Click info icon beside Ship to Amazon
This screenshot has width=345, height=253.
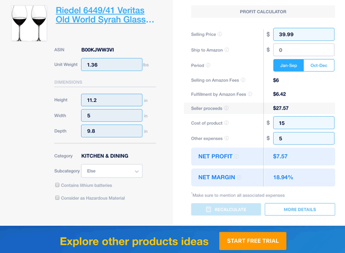(x=226, y=50)
